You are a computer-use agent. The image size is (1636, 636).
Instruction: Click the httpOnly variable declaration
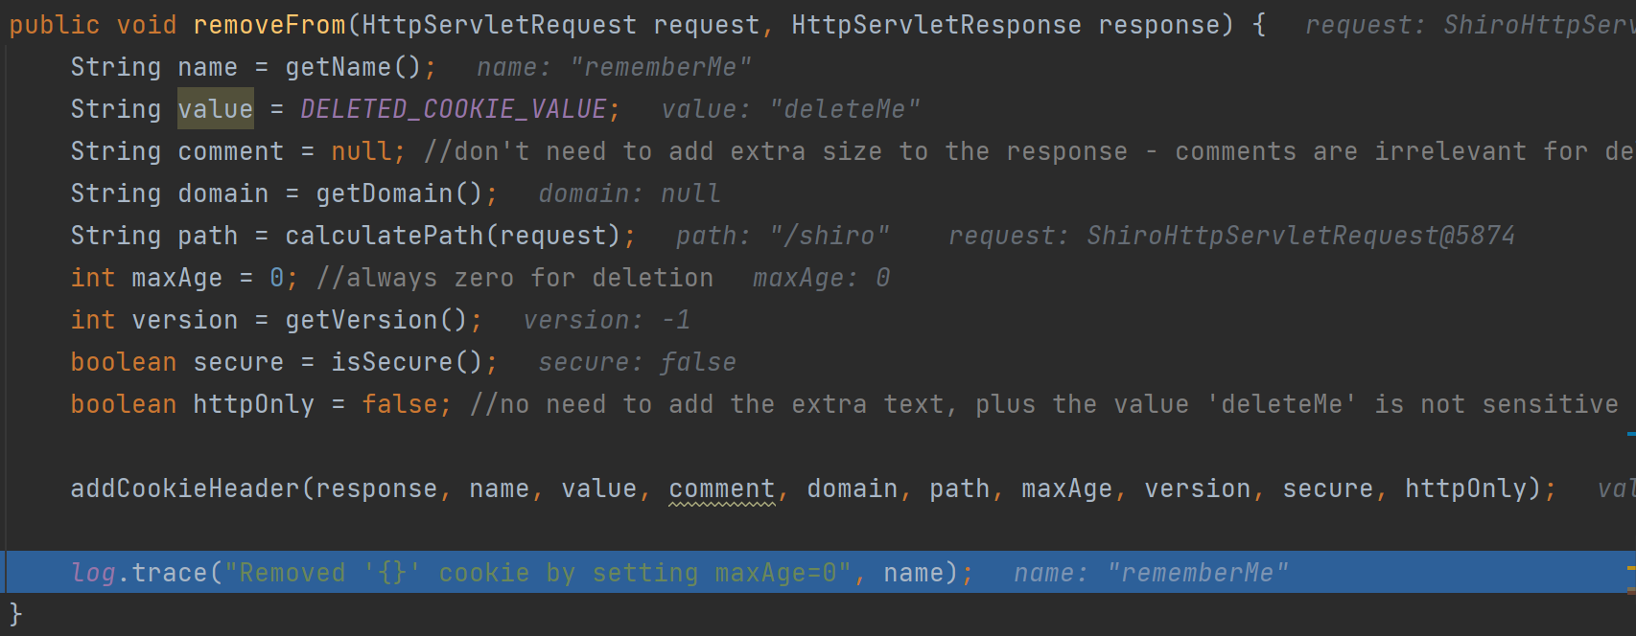tap(253, 404)
